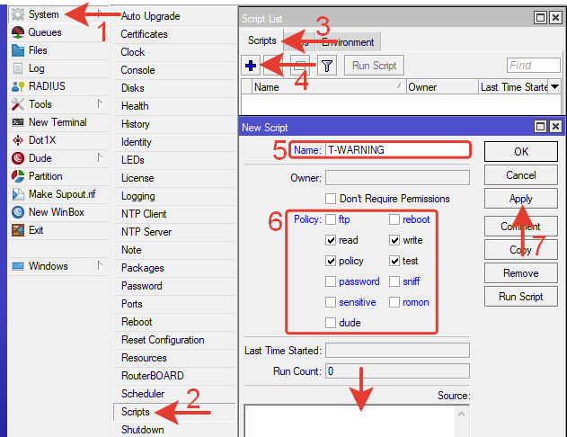Click the filter funnel icon

327,66
